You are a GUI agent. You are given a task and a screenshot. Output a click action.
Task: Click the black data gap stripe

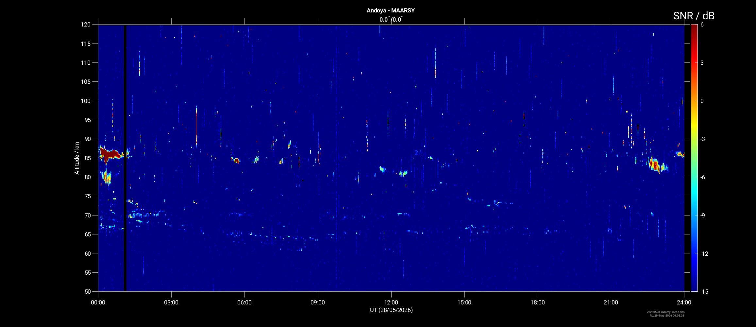(125, 158)
